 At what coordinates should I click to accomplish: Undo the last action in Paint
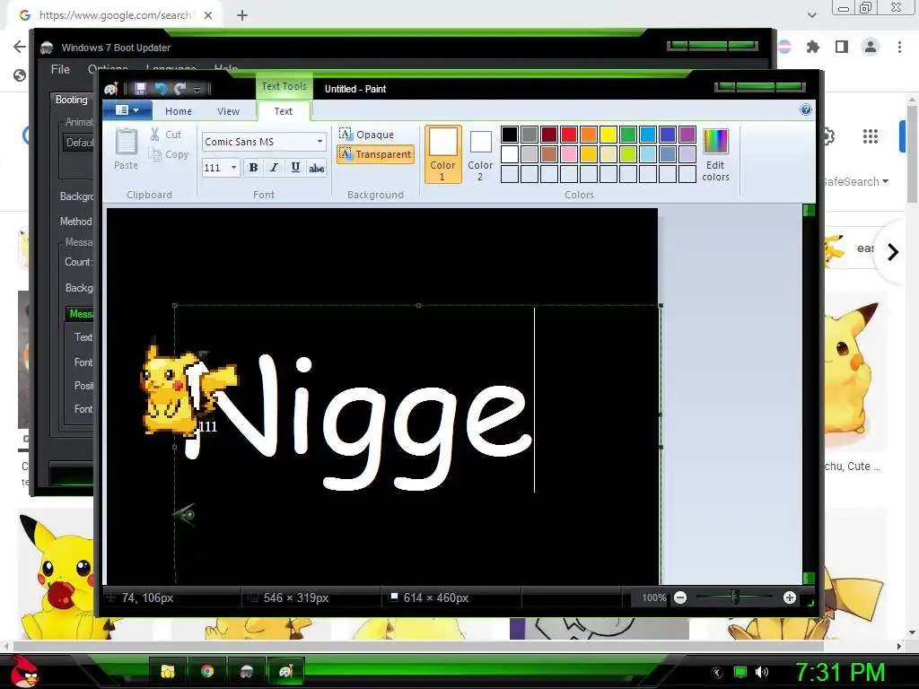point(160,89)
